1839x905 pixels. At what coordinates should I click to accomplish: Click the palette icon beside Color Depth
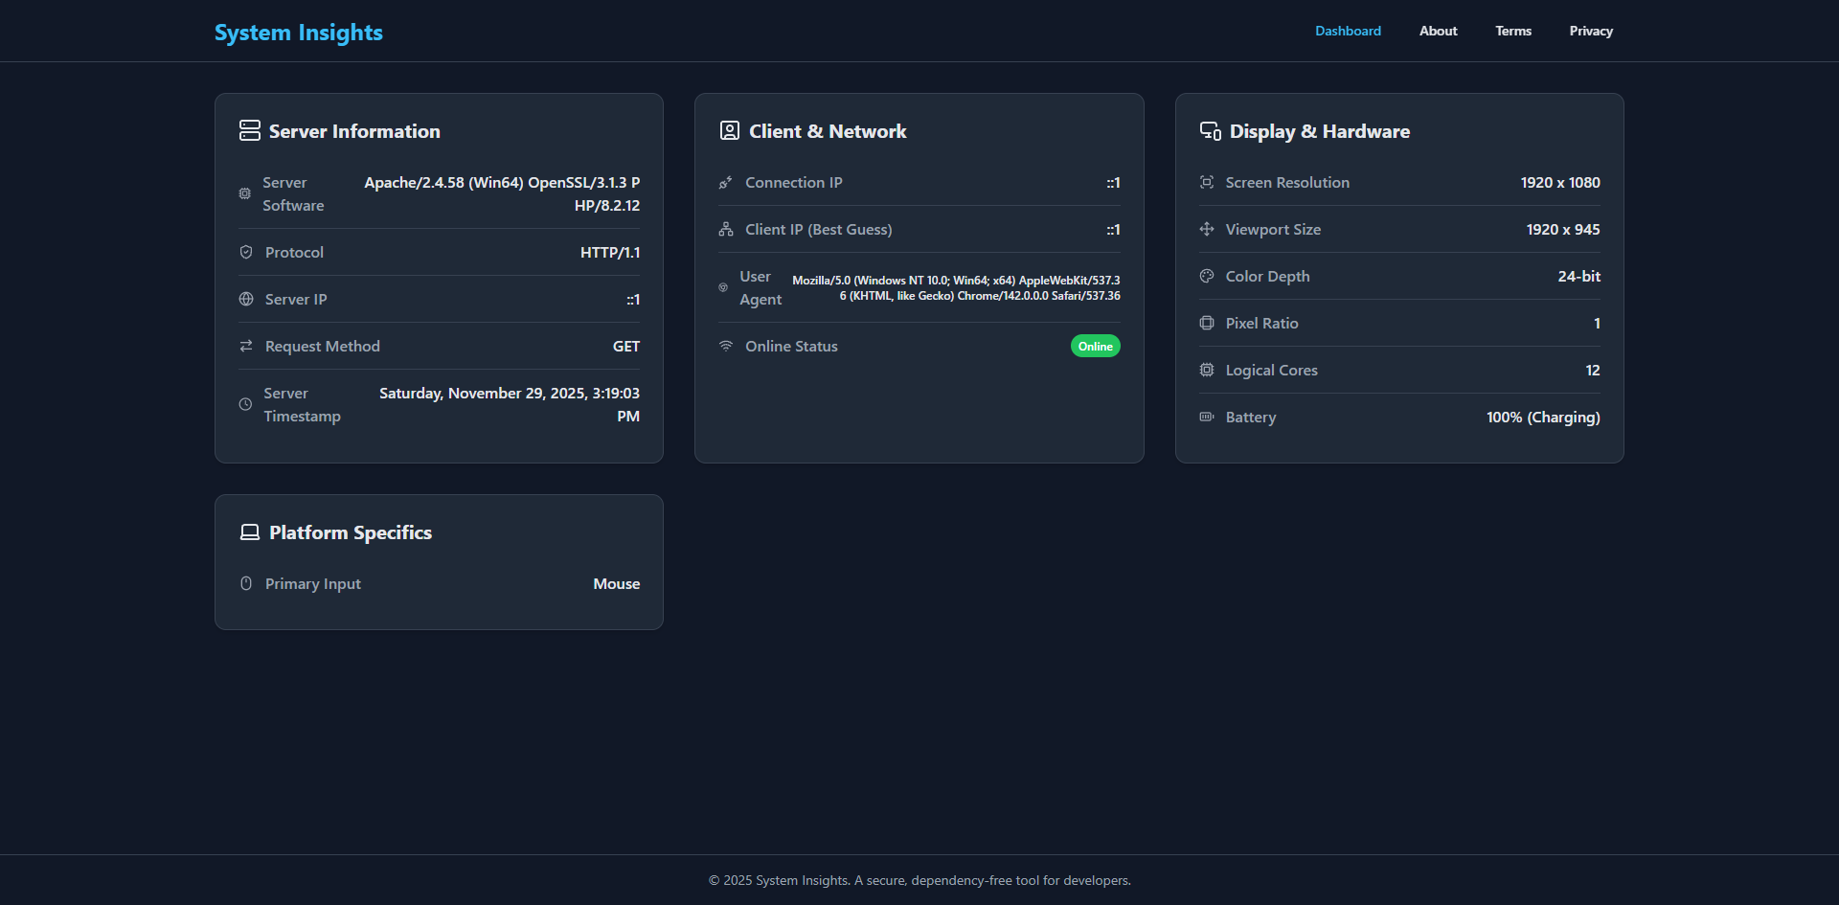pos(1206,276)
